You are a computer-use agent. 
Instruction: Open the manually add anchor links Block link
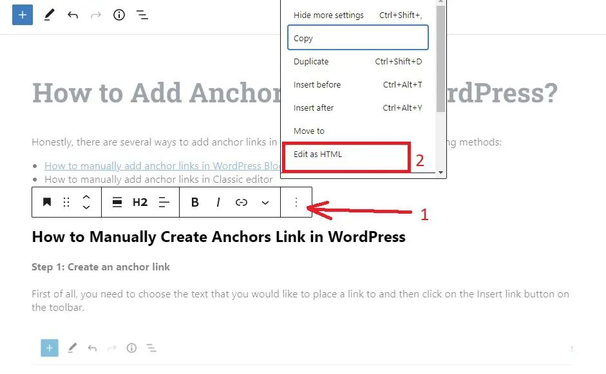coord(162,165)
